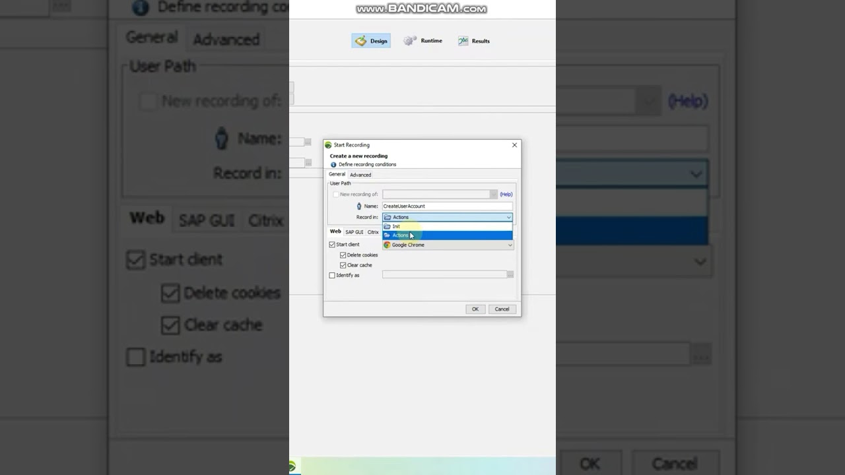This screenshot has width=845, height=475.
Task: Choose highlighted Actions in the open list
Action: coord(447,236)
